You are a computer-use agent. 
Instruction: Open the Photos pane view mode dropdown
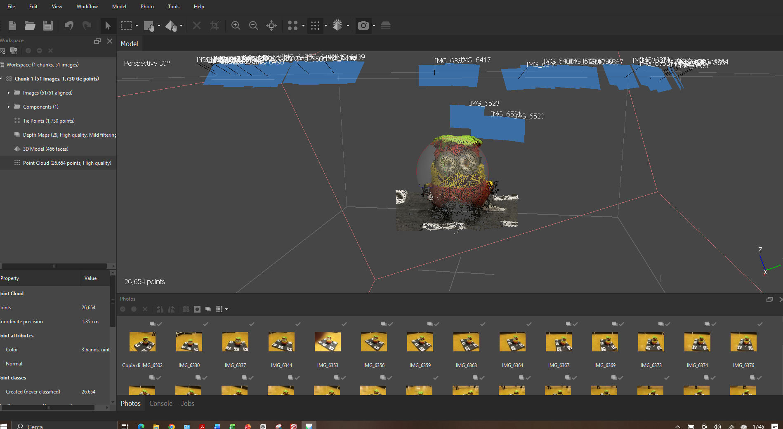tap(226, 309)
